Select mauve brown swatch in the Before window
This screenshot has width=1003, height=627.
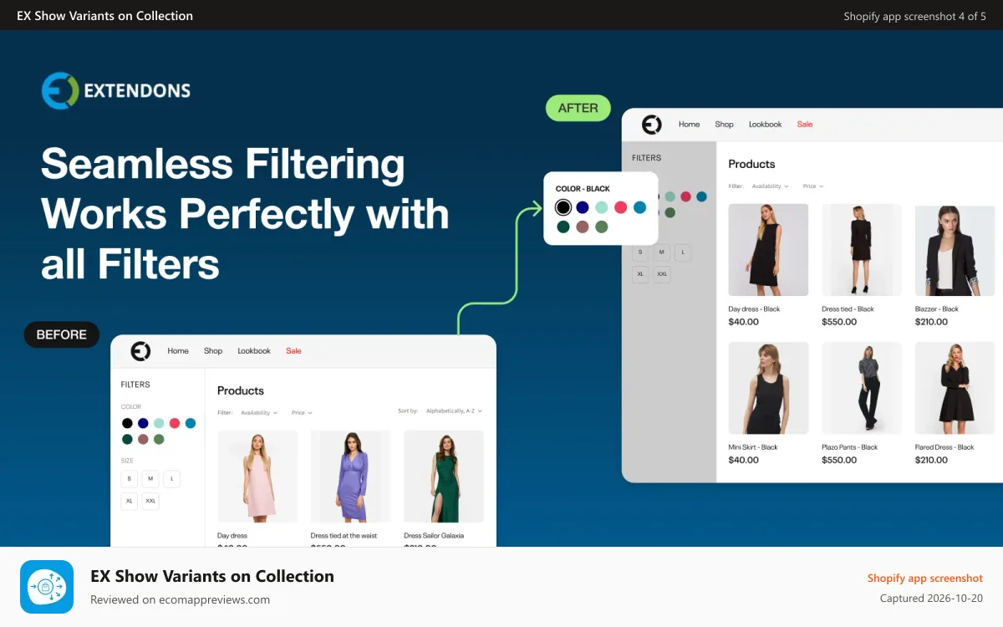[143, 440]
